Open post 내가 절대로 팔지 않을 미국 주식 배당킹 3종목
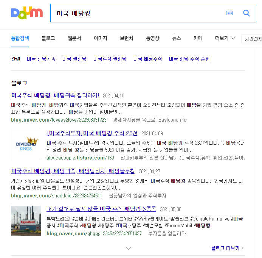 pyautogui.click(x=101, y=209)
